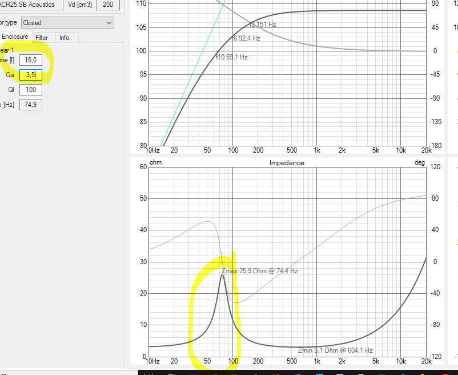Switch to the Filter tab
458x375 pixels.
(x=42, y=38)
